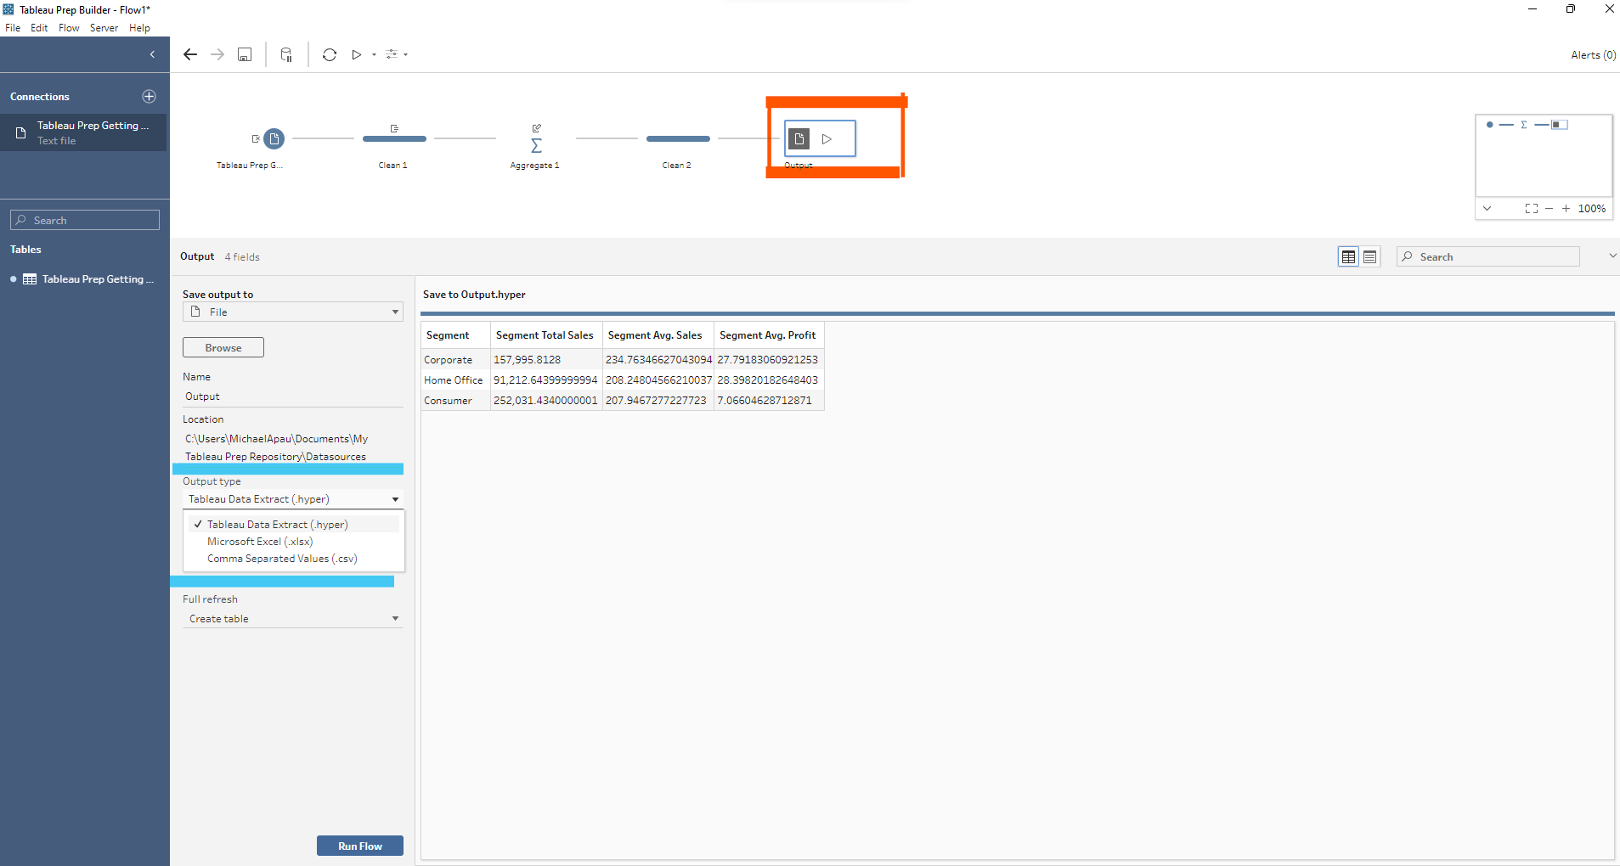The height and width of the screenshot is (866, 1620).
Task: Open the Save output to File dropdown
Action: [293, 312]
